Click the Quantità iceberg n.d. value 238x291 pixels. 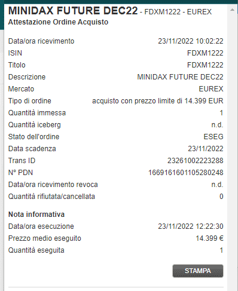pos(217,125)
